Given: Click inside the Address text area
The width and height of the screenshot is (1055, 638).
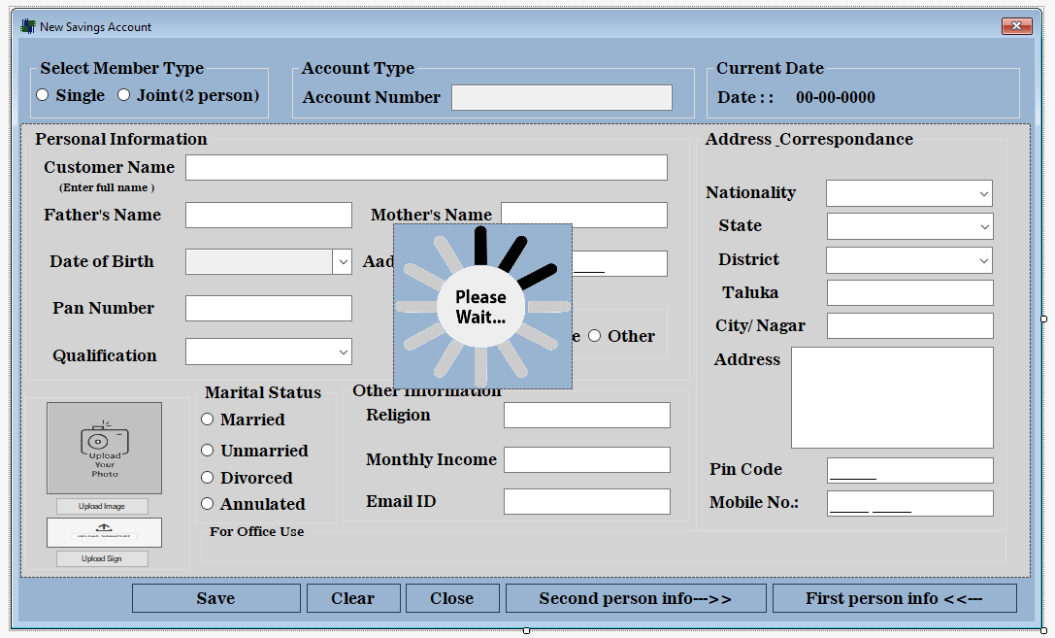Looking at the screenshot, I should point(892,398).
